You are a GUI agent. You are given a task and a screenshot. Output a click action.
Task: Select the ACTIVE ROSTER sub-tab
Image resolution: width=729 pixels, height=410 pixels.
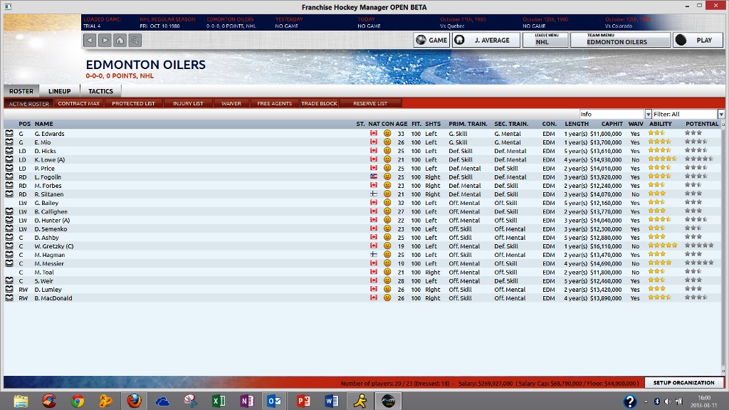[x=28, y=104]
